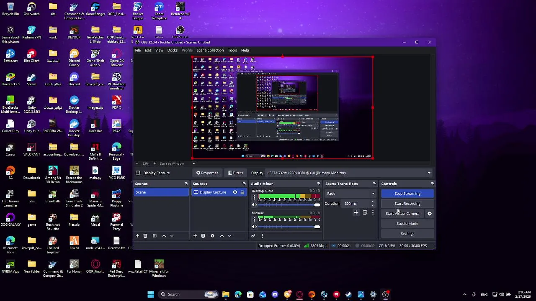Pop out the Sources dock

[244, 184]
